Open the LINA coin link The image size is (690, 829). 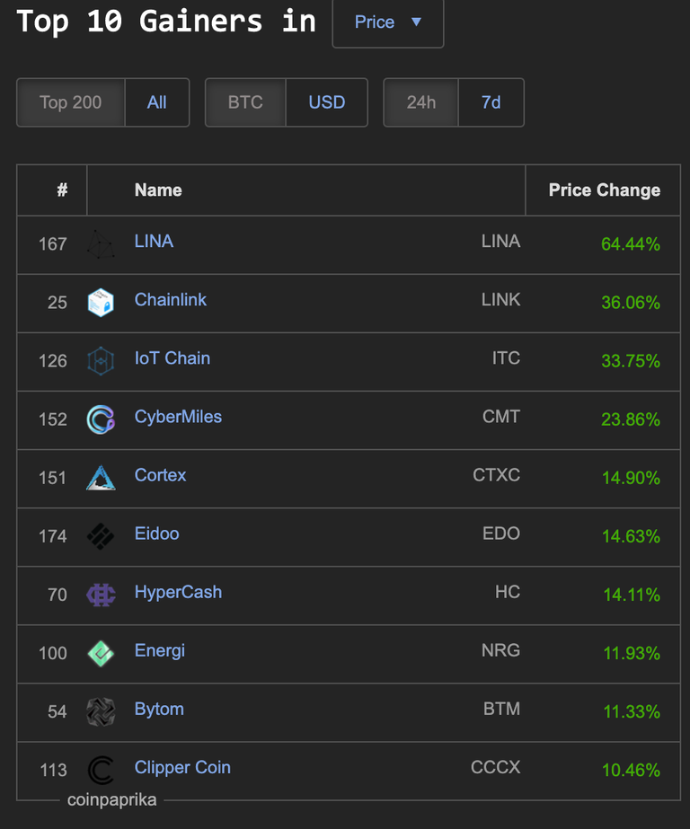[x=154, y=241]
